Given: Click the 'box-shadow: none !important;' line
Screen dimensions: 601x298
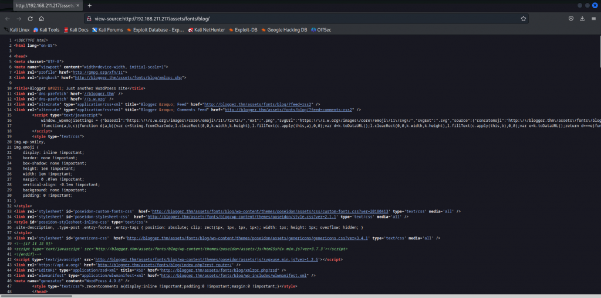Looking at the screenshot, I should 54,163.
